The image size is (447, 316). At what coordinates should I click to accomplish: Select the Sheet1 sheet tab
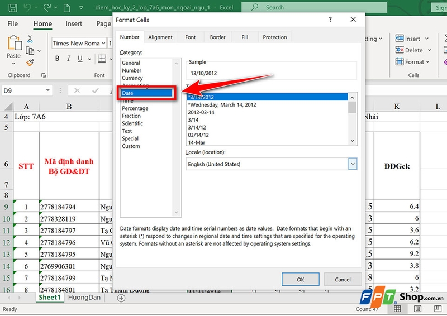coord(50,298)
